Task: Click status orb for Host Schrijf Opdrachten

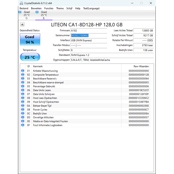Action: coord(23,102)
